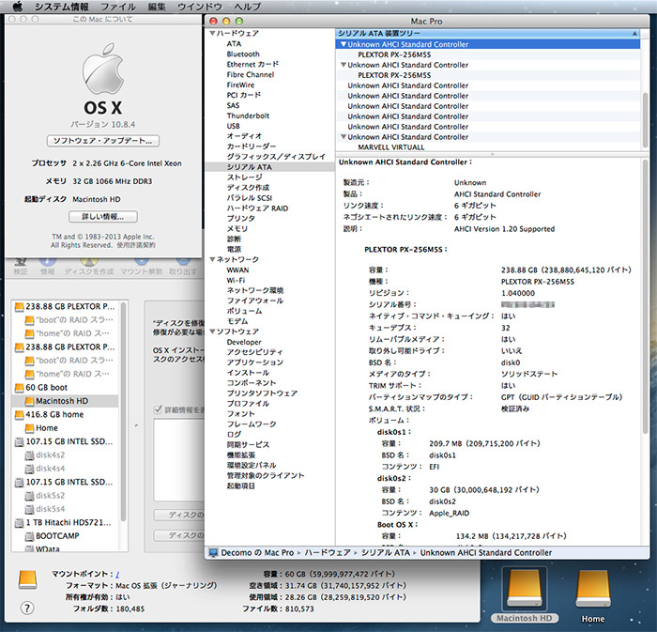The image size is (657, 632).
Task: Open the ファイル menu
Action: click(118, 7)
